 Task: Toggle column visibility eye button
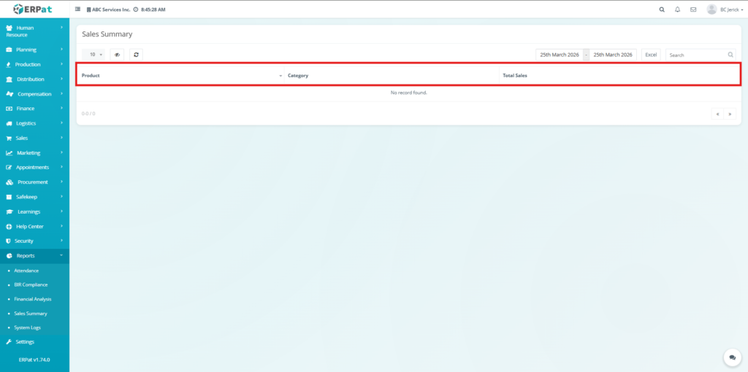(117, 55)
